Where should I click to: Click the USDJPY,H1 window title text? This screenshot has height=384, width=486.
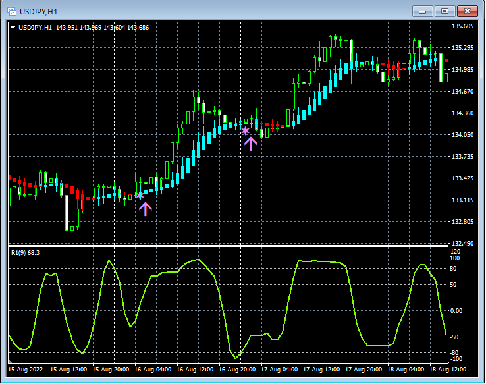pos(38,12)
